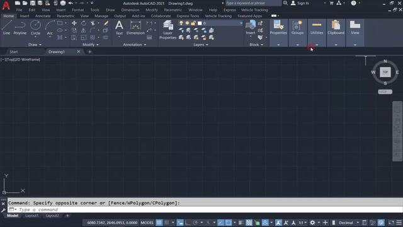Image resolution: width=403 pixels, height=227 pixels.
Task: Expand the Block panel
Action: point(256,45)
